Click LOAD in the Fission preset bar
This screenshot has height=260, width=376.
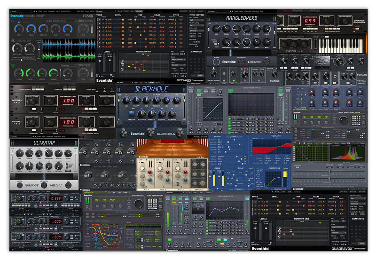pos(40,11)
